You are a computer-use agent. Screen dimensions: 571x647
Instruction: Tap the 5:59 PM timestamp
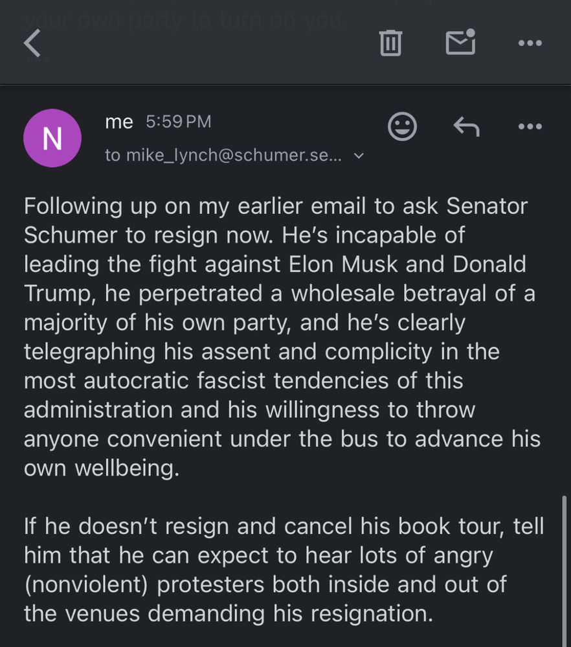(x=179, y=122)
